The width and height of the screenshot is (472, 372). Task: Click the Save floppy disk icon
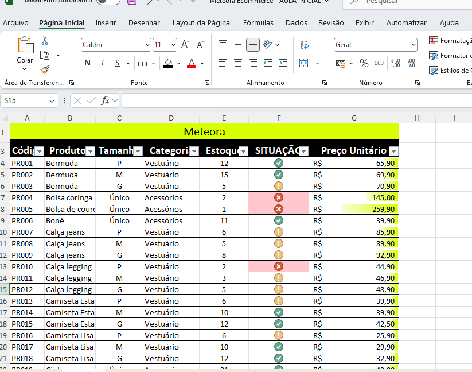pos(132,2)
